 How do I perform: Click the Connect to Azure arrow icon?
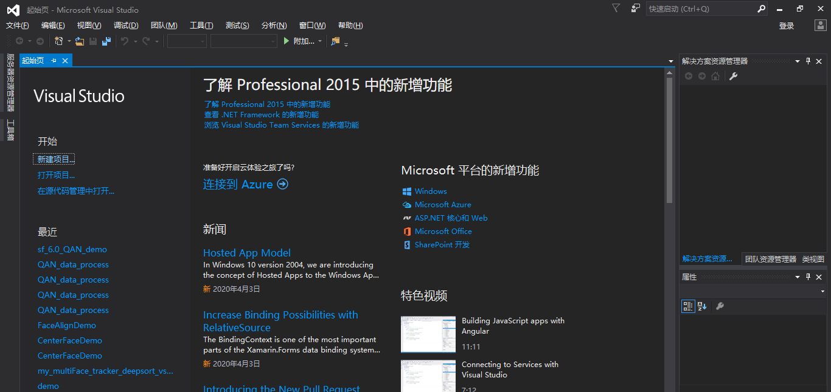[x=282, y=184]
